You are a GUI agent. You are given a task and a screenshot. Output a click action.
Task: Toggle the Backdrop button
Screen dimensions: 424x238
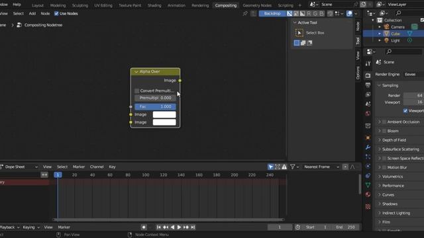pyautogui.click(x=272, y=13)
